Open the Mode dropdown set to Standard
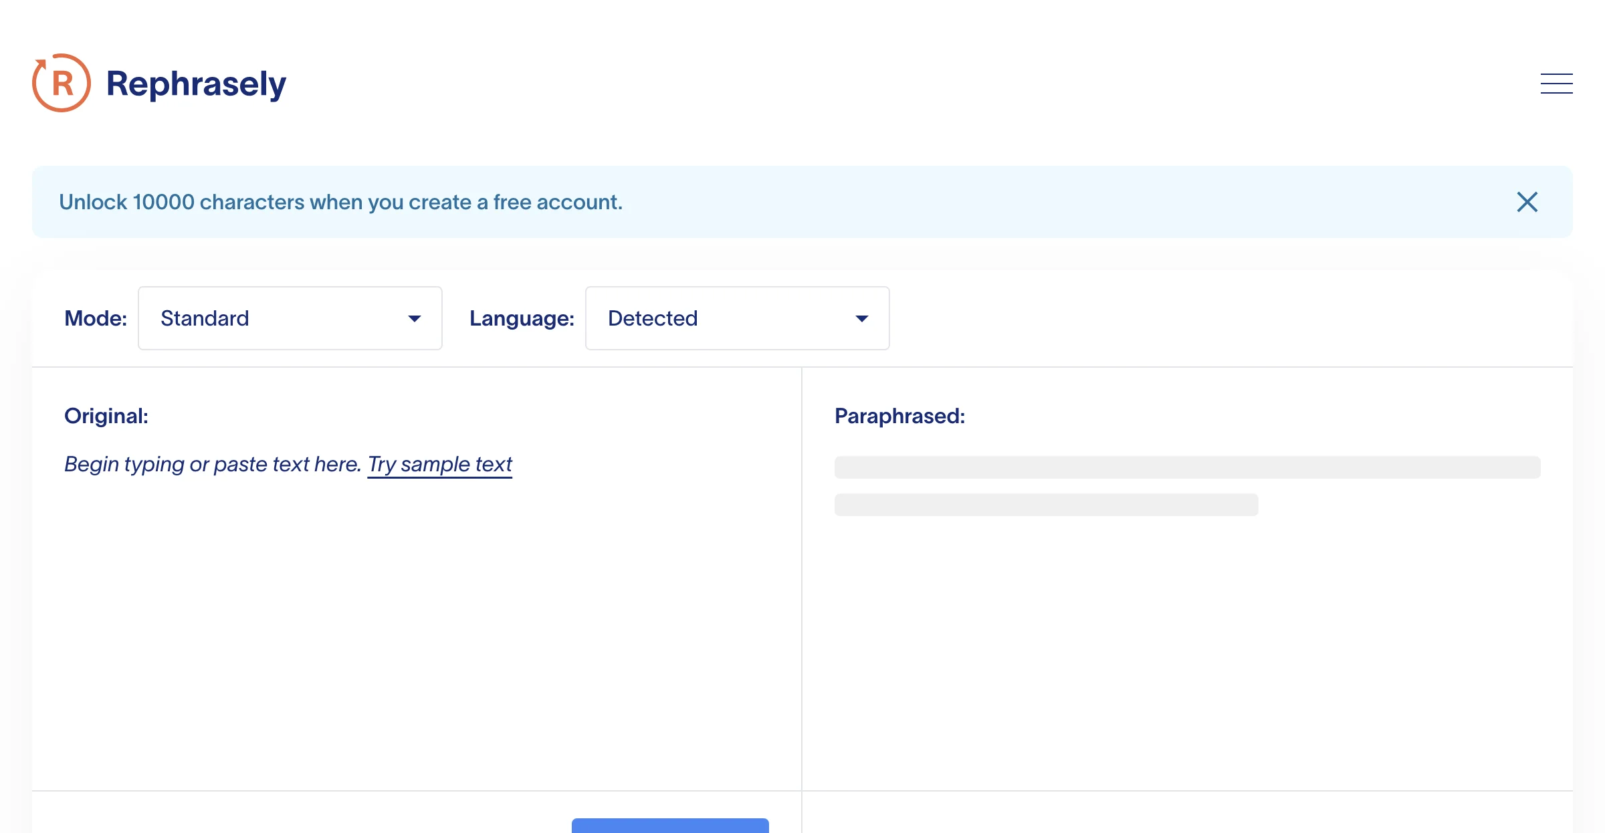 pyautogui.click(x=290, y=318)
